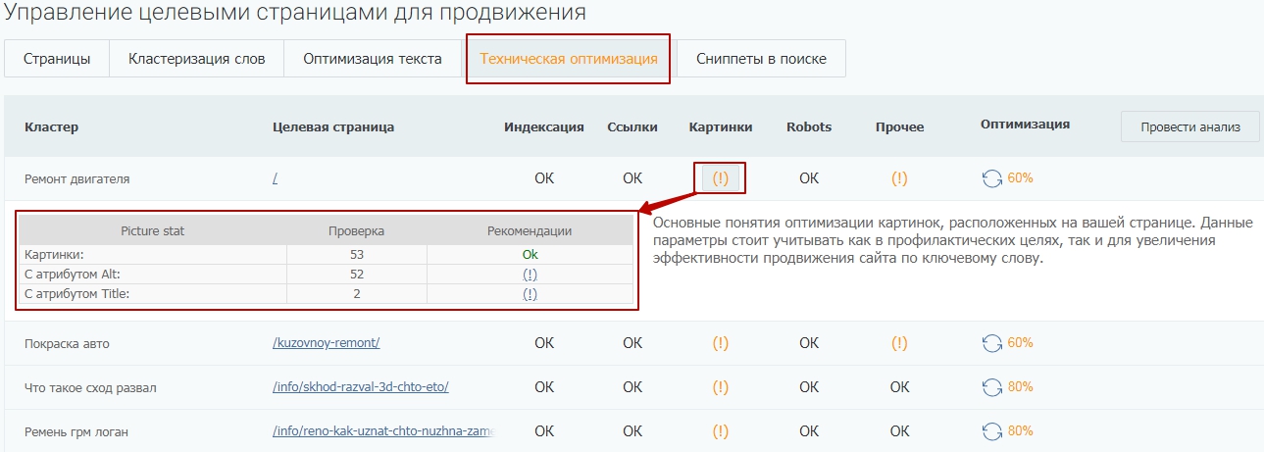Image resolution: width=1264 pixels, height=452 pixels.
Task: Click refresh icon in Что такое сход развал row
Action: point(992,387)
